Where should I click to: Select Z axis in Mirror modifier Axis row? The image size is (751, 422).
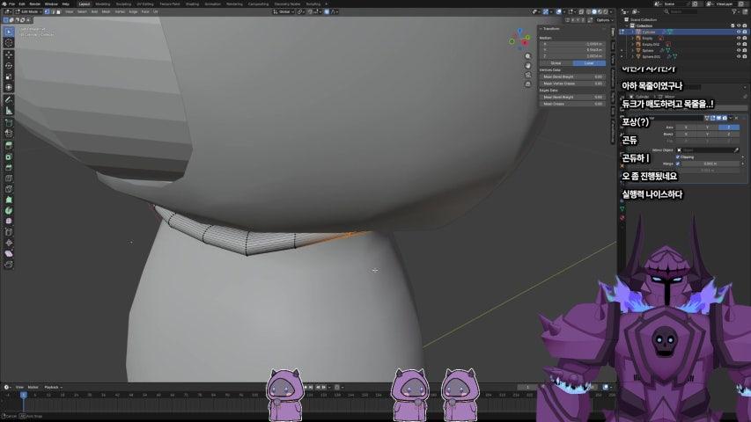(728, 127)
